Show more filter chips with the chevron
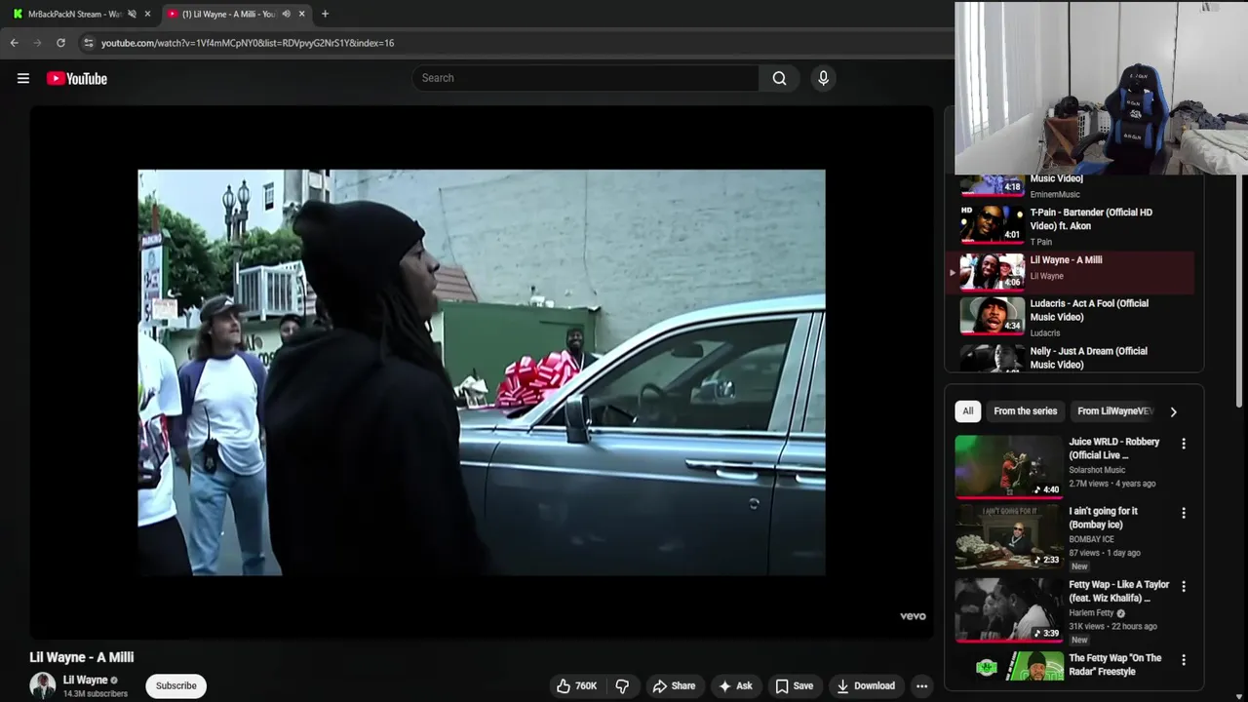The width and height of the screenshot is (1248, 702). (x=1173, y=411)
